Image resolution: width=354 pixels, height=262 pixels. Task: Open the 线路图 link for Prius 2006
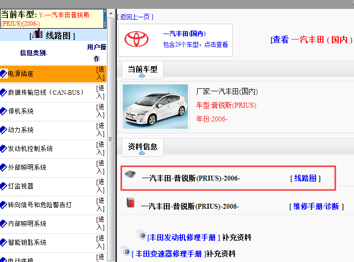pyautogui.click(x=305, y=179)
